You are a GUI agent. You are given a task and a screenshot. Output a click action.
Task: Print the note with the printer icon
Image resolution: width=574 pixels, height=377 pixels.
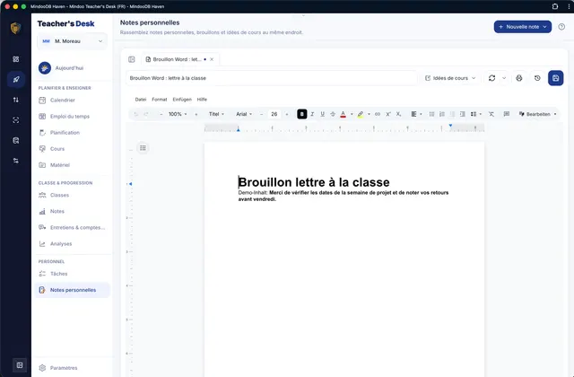pyautogui.click(x=519, y=78)
